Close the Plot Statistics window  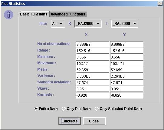click(x=160, y=4)
